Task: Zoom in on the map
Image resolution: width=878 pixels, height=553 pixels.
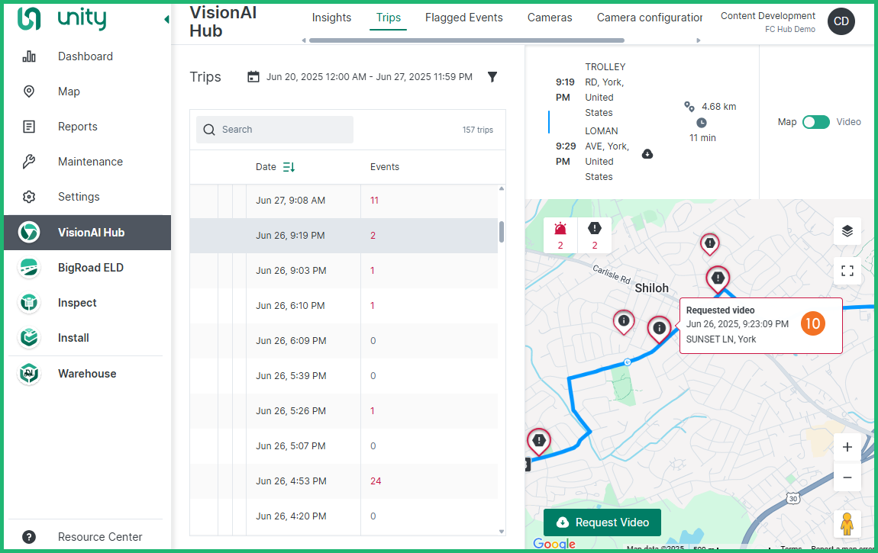Action: click(847, 448)
